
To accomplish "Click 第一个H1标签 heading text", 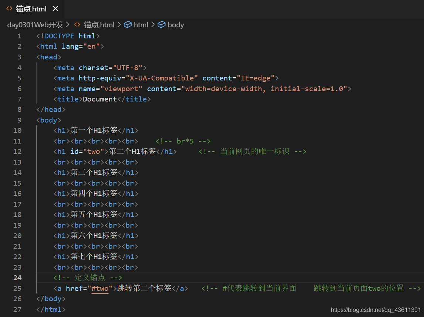I will coord(94,131).
